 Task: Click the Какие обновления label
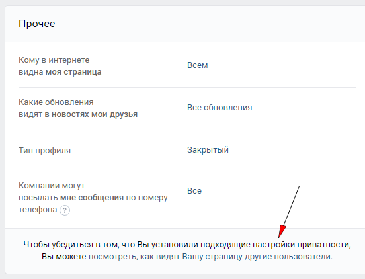tap(56, 102)
